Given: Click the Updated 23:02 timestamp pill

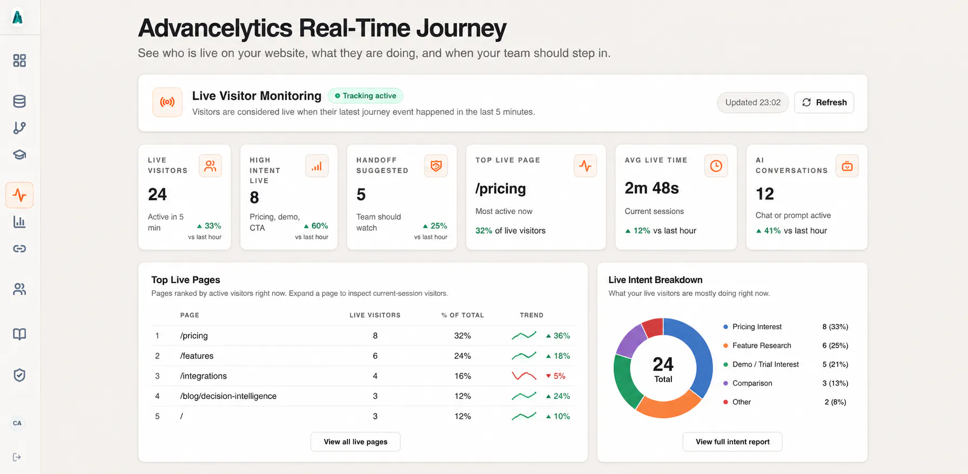Looking at the screenshot, I should point(753,103).
